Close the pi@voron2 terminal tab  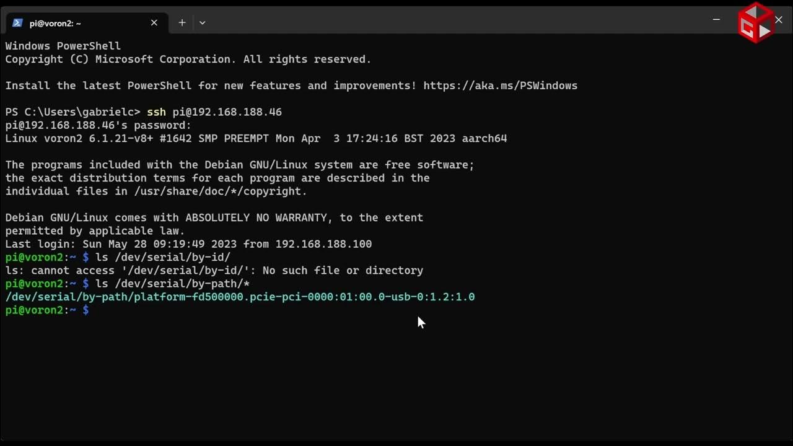pos(154,23)
